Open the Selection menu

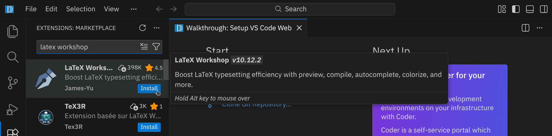[80, 9]
